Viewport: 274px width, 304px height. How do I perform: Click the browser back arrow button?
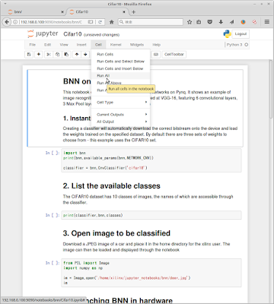point(7,22)
